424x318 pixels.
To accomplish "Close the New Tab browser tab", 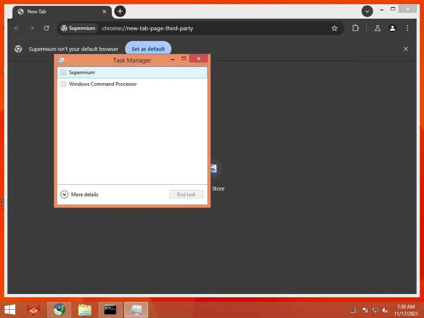I will [104, 12].
